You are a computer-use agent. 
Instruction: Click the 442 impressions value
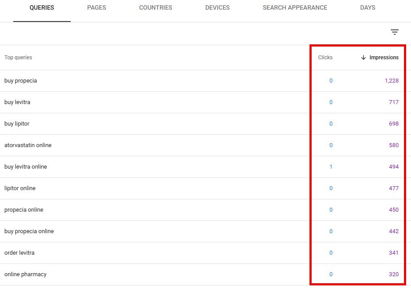tap(394, 231)
